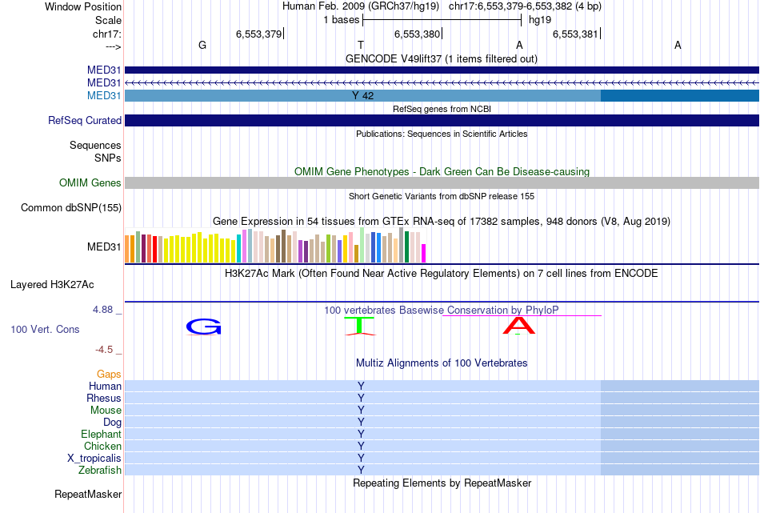Image resolution: width=760 pixels, height=513 pixels.
Task: Select the Rhesus alignment row label
Action: click(104, 398)
